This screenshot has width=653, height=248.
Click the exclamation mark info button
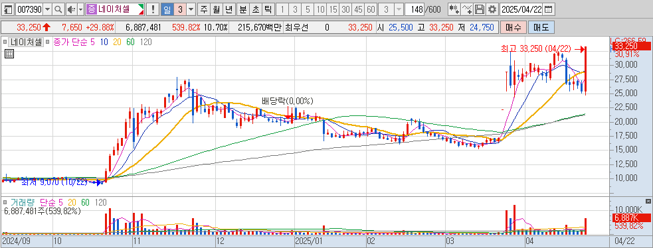[153, 9]
